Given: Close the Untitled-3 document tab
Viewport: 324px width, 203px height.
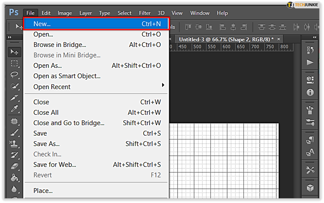Looking at the screenshot, I should tap(279, 39).
